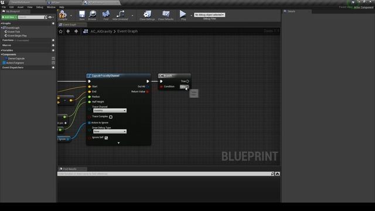
Task: Toggle OwnerCapsule variable visibility box
Action: pyautogui.click(x=53, y=59)
